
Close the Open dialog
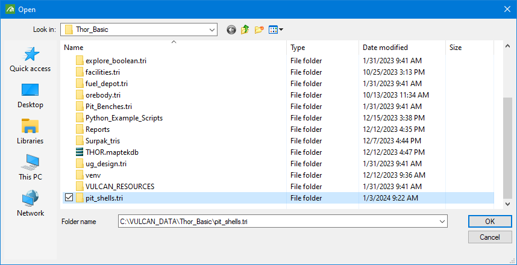coord(507,10)
